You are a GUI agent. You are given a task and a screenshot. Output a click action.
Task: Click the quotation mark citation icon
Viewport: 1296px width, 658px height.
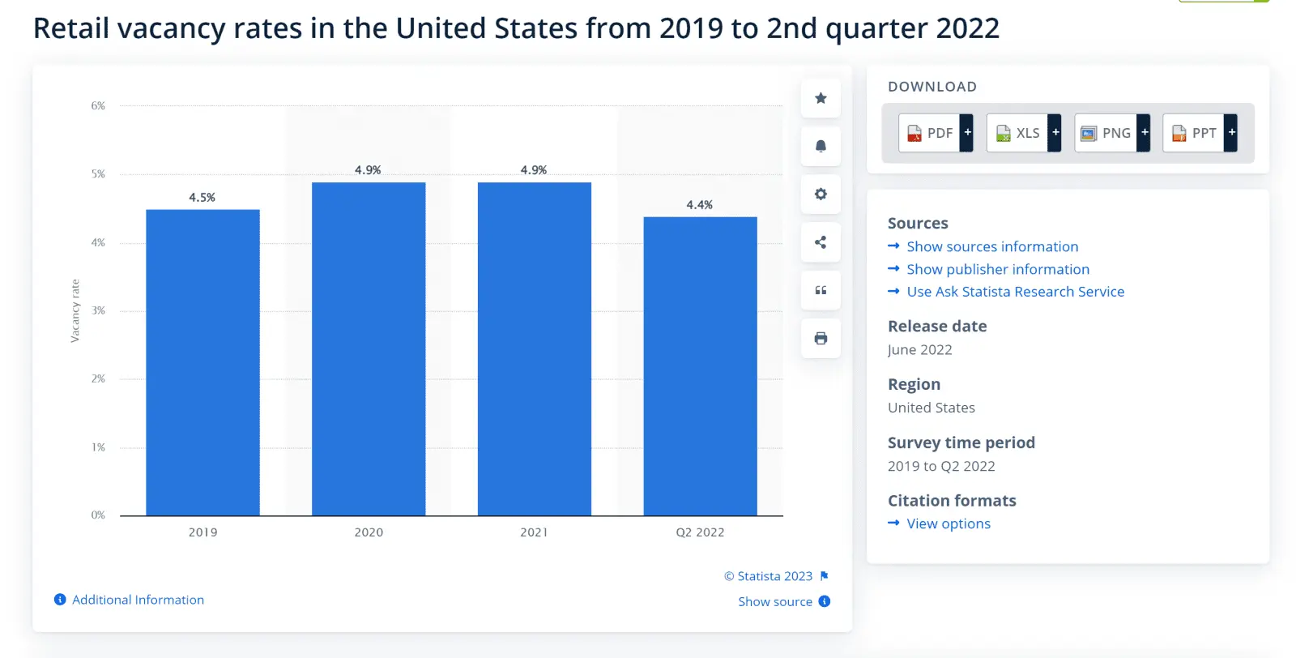821,290
